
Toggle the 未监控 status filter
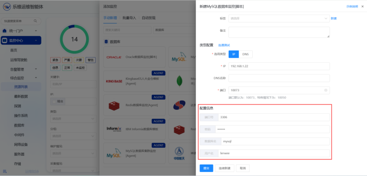pyautogui.click(x=80, y=68)
